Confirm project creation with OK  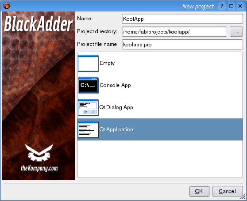coord(199,191)
